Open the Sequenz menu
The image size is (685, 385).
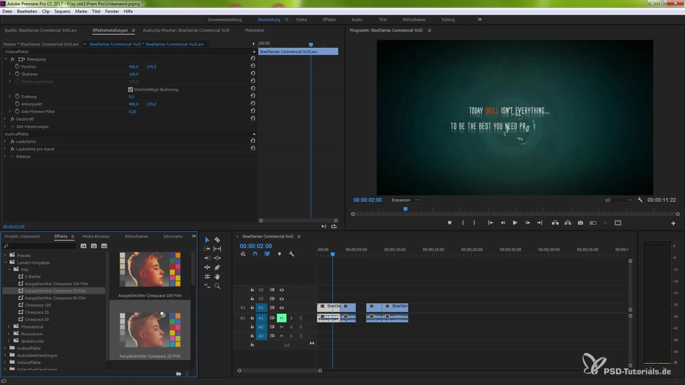click(x=62, y=11)
